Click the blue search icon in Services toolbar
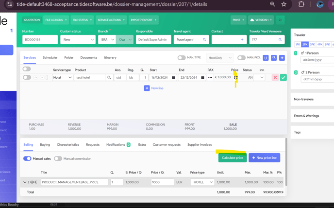Viewport: 334px width, 208px height. 274,58
